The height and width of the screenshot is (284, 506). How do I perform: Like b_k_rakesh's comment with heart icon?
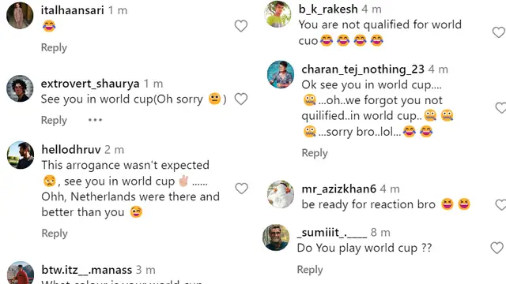[x=499, y=32]
